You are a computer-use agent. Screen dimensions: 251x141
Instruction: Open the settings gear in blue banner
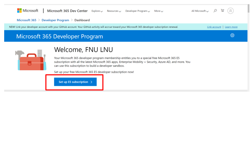(x=232, y=35)
